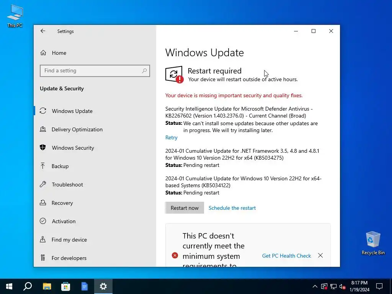
Task: Open the notification center icon
Action: coord(379,286)
